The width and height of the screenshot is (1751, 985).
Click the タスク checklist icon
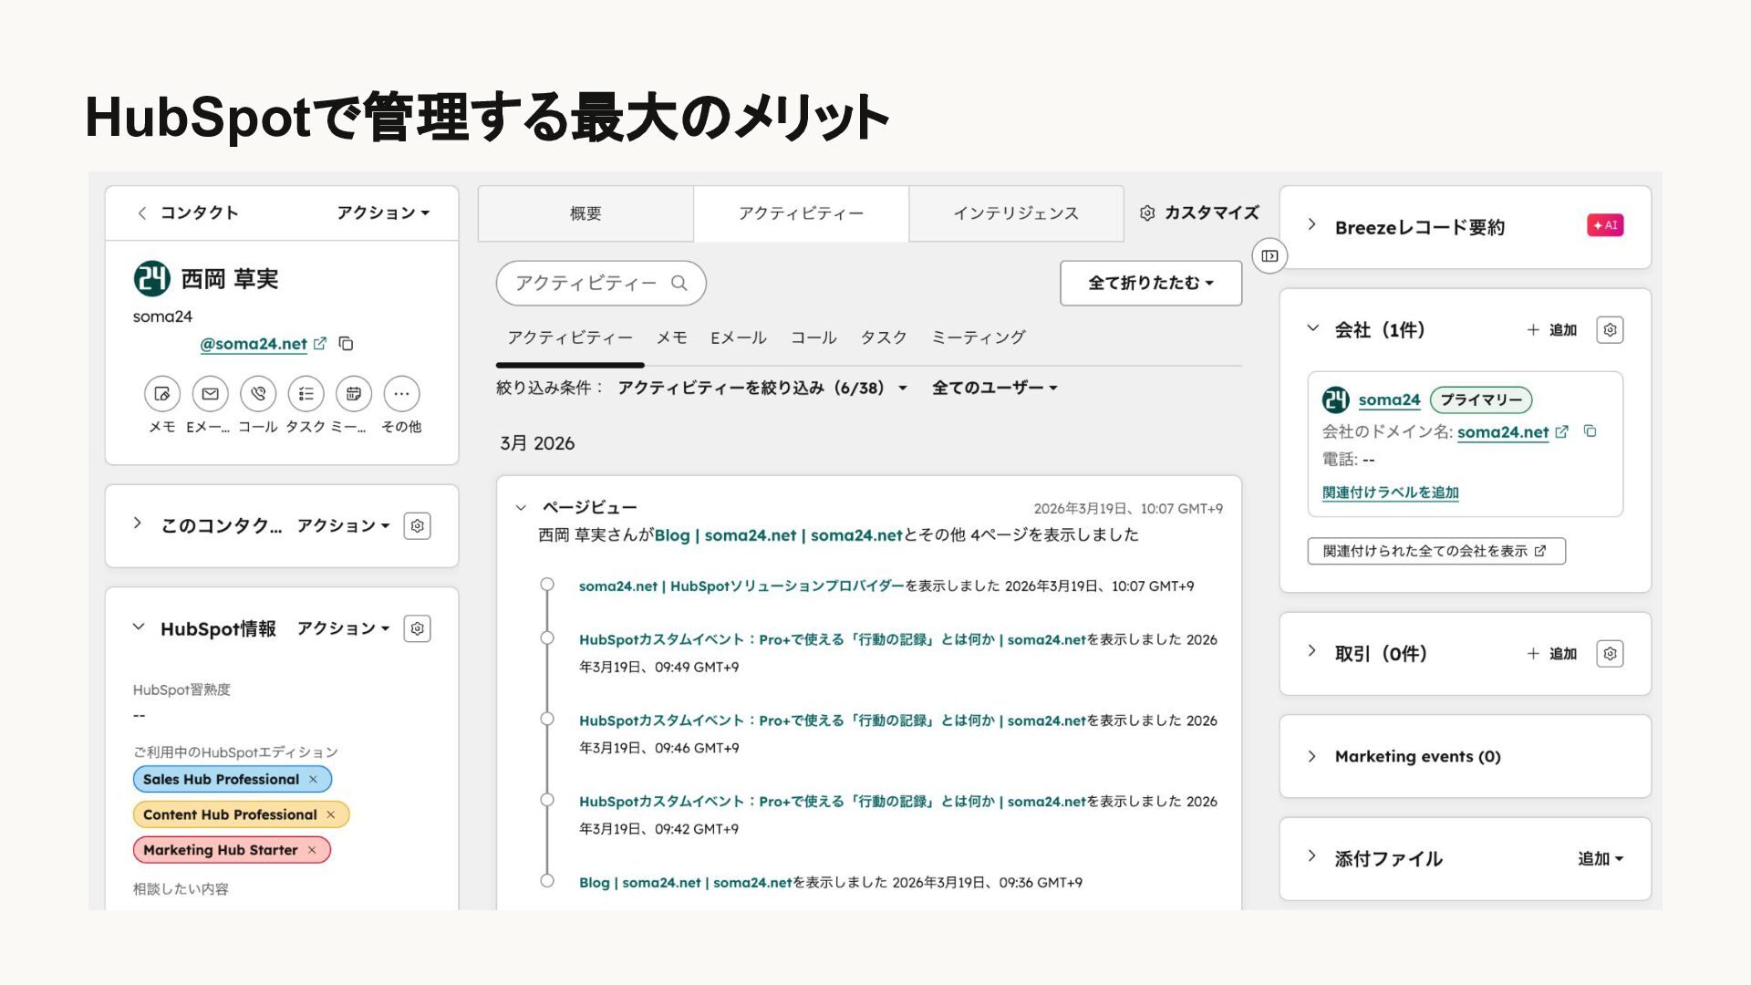306,394
